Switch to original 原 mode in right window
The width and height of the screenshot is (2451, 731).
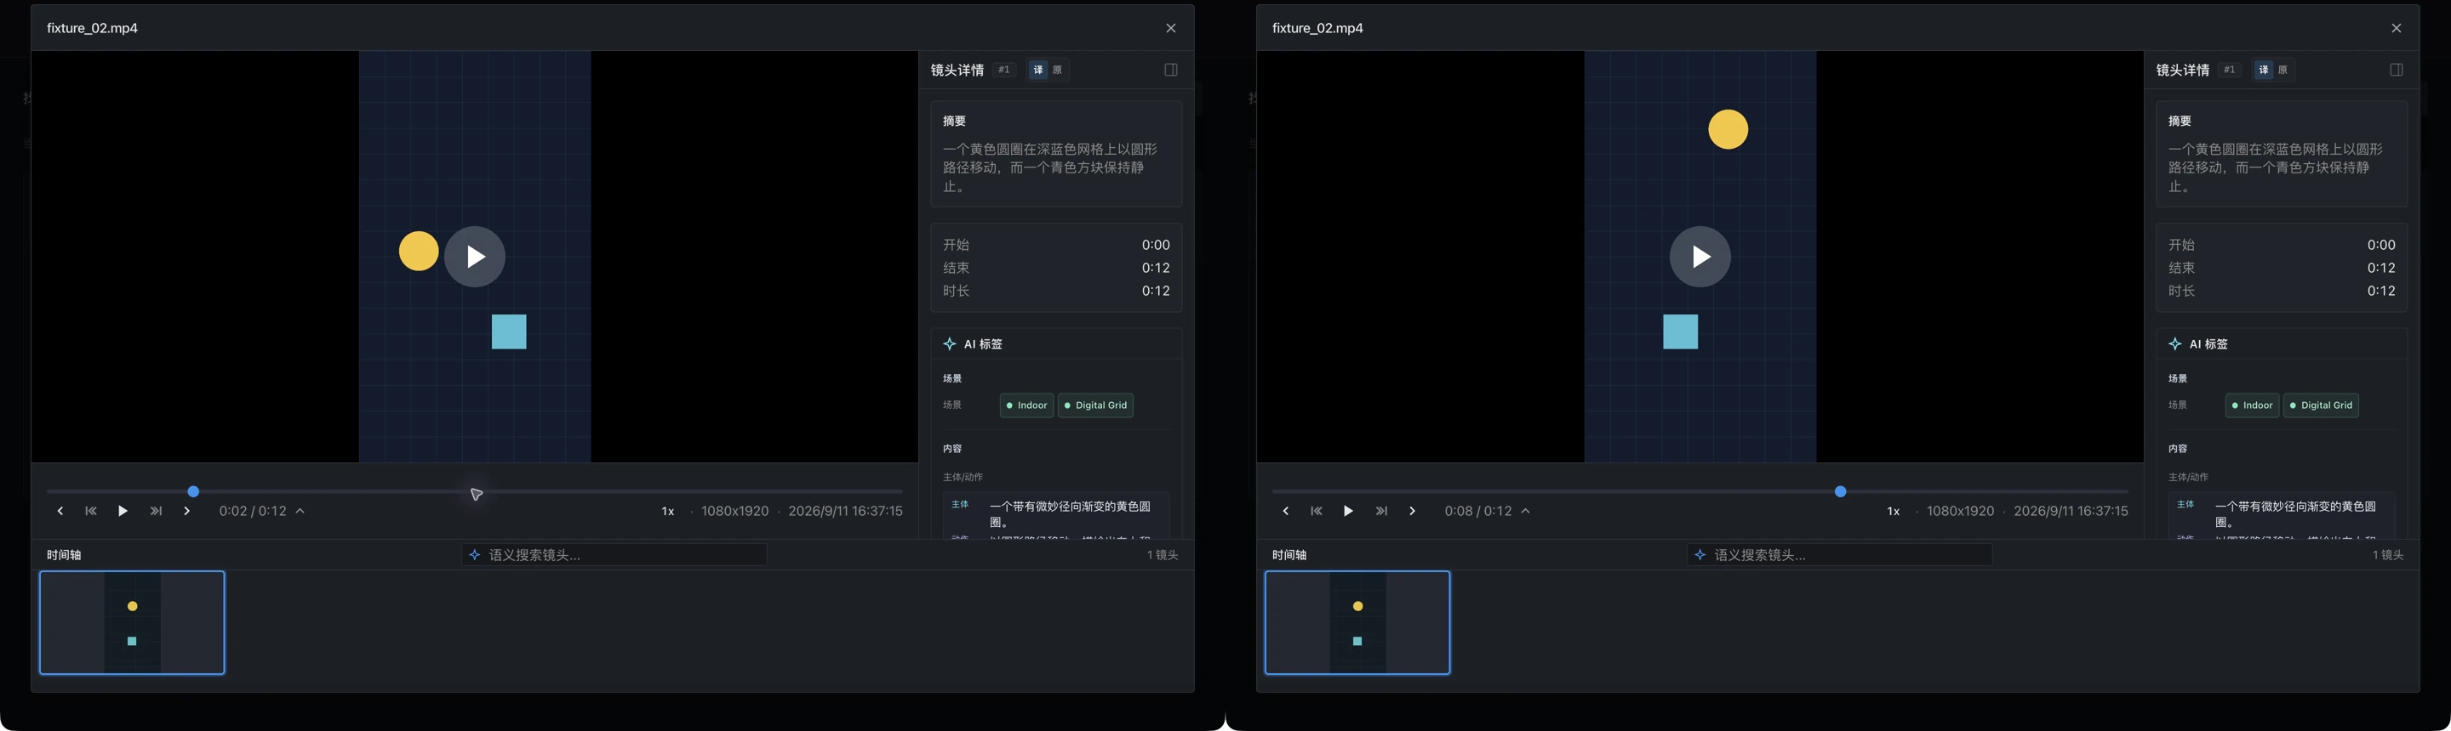tap(2282, 70)
